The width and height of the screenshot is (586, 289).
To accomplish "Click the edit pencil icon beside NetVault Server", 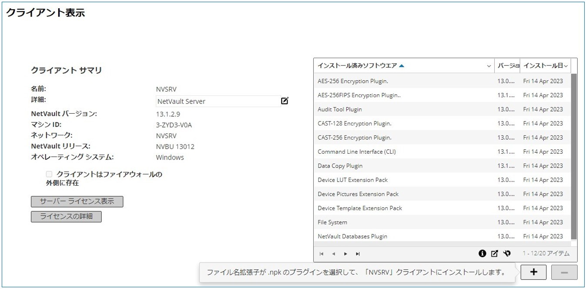I will click(285, 101).
